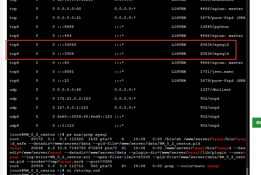The width and height of the screenshot is (261, 175).
Task: Select the ::1:123 address text
Action: pos(66,125)
